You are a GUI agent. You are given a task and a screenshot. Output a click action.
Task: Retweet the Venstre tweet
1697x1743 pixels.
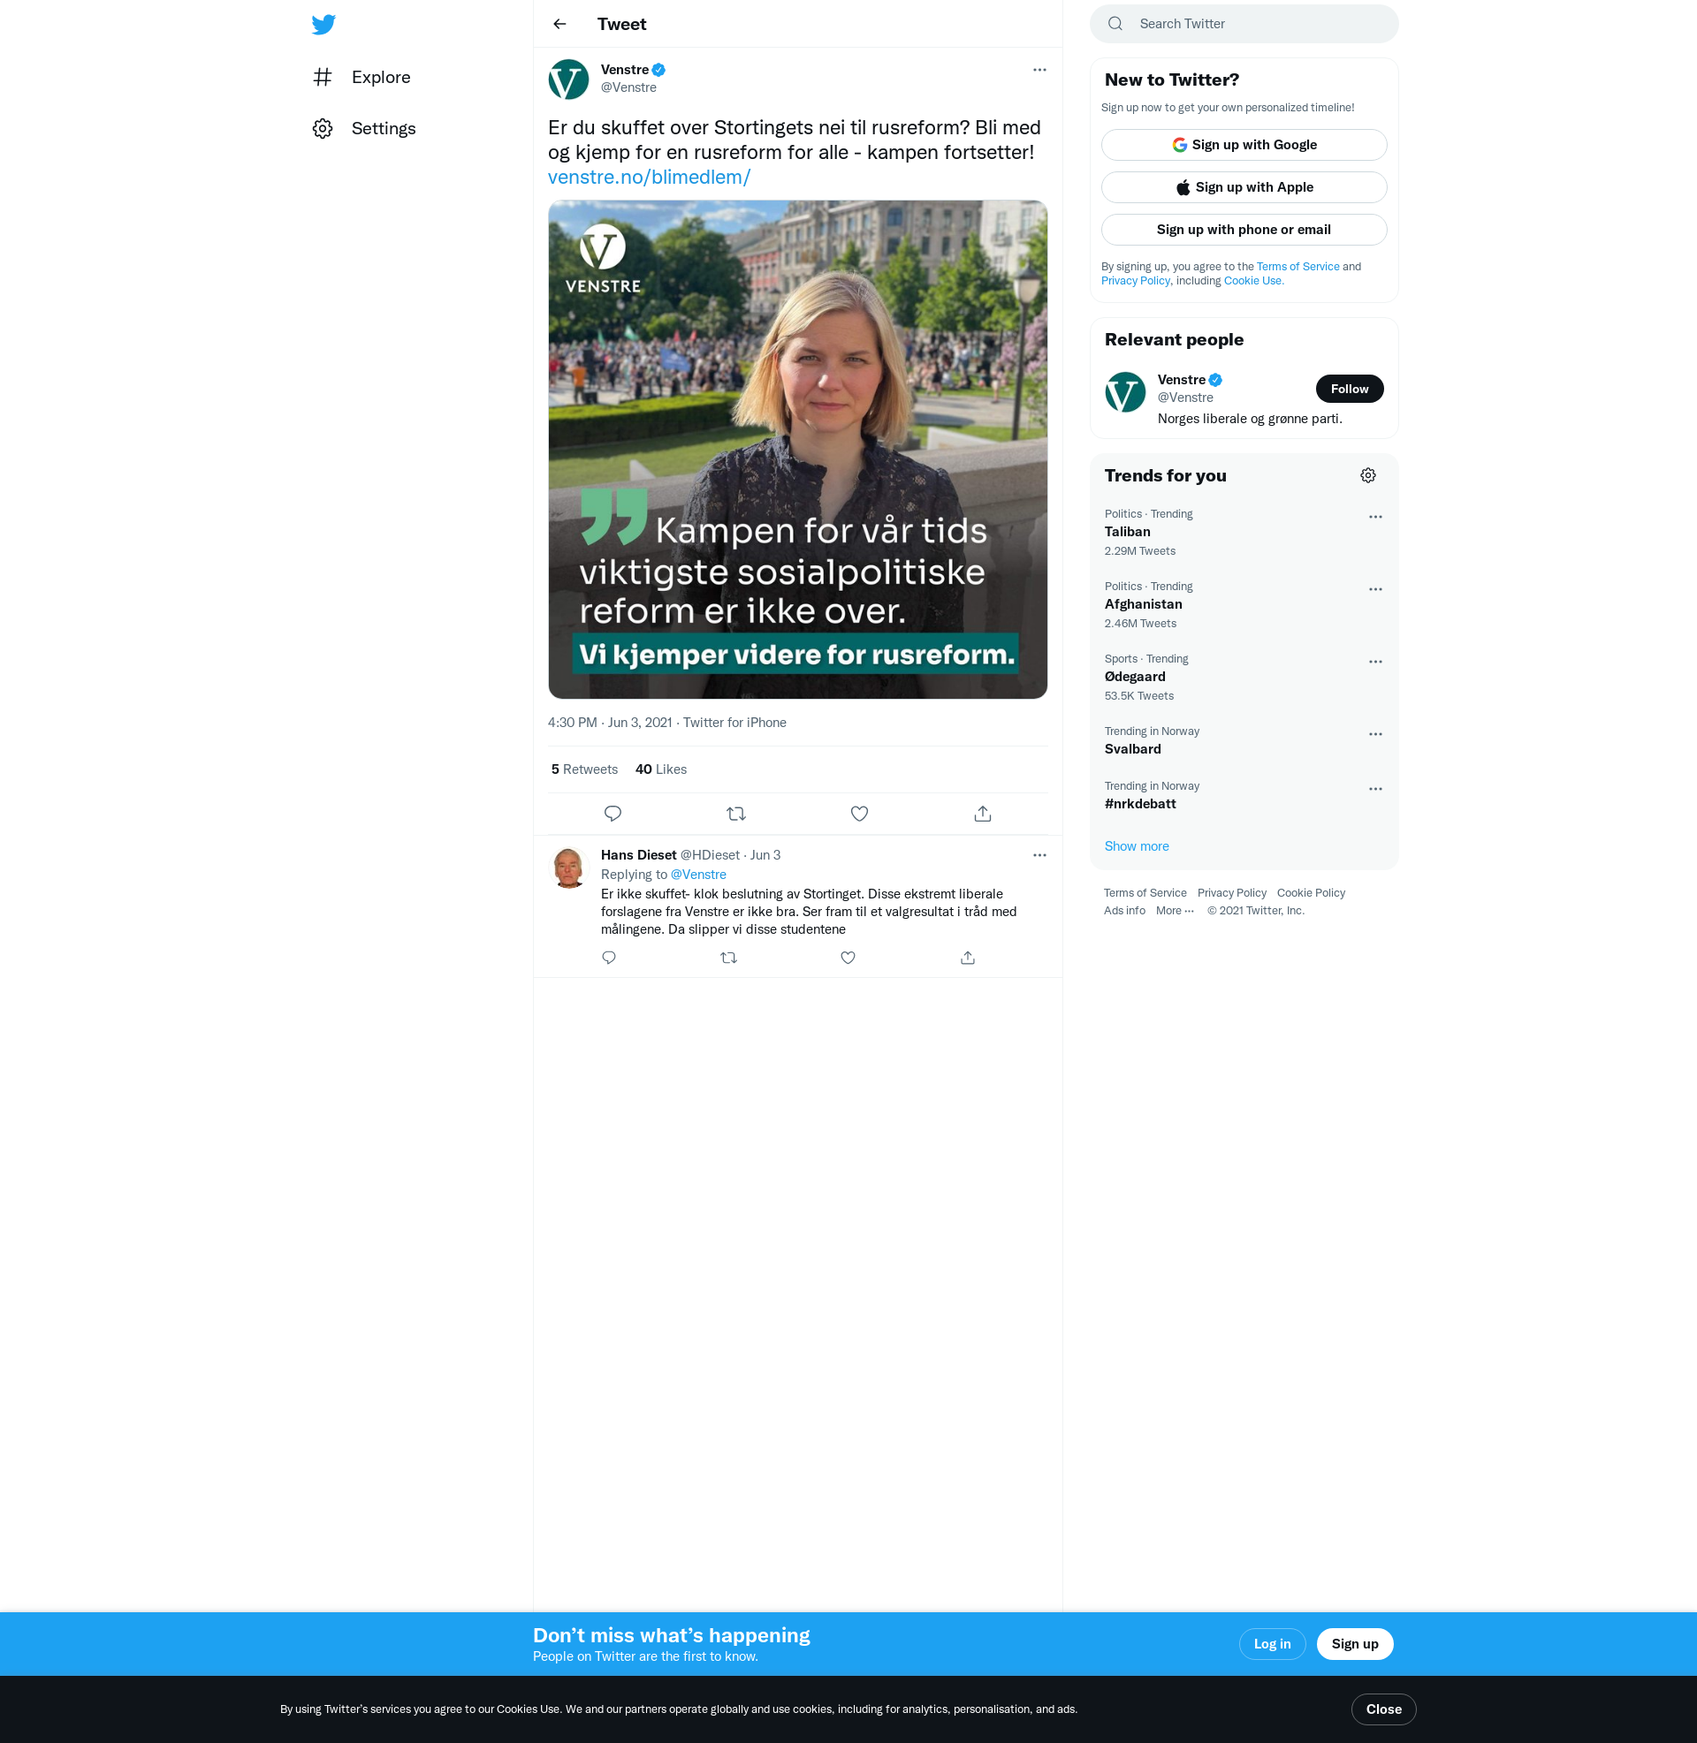(x=736, y=814)
